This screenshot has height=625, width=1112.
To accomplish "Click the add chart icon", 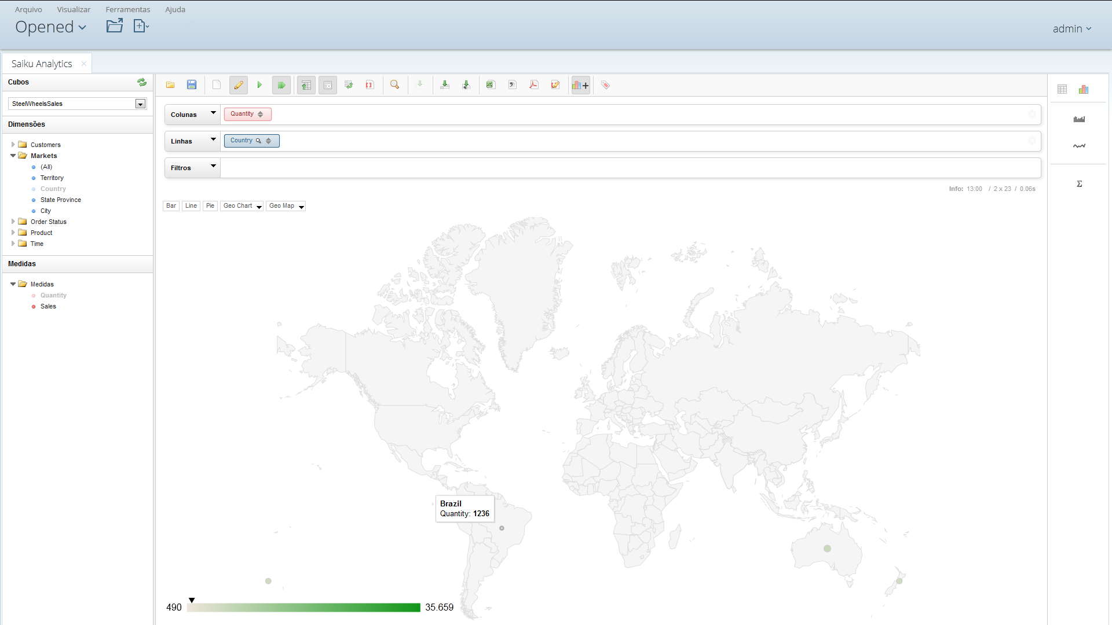I will point(581,84).
